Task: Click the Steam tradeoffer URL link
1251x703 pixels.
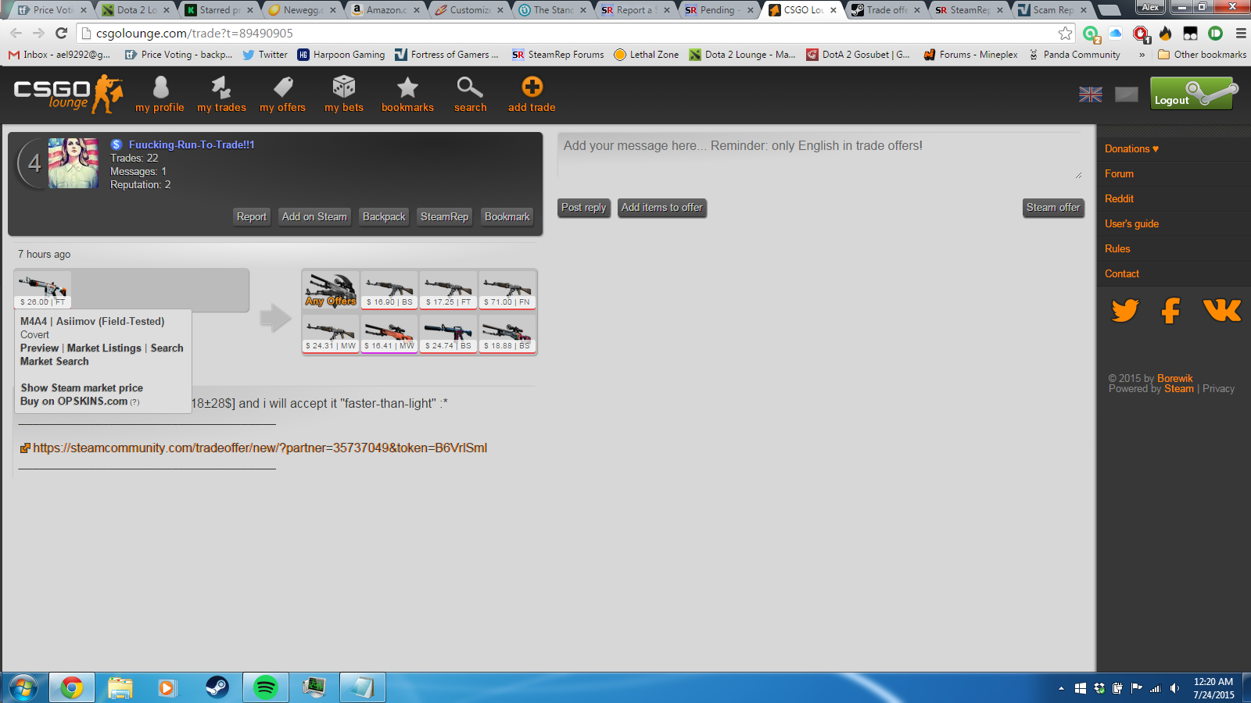Action: point(260,448)
